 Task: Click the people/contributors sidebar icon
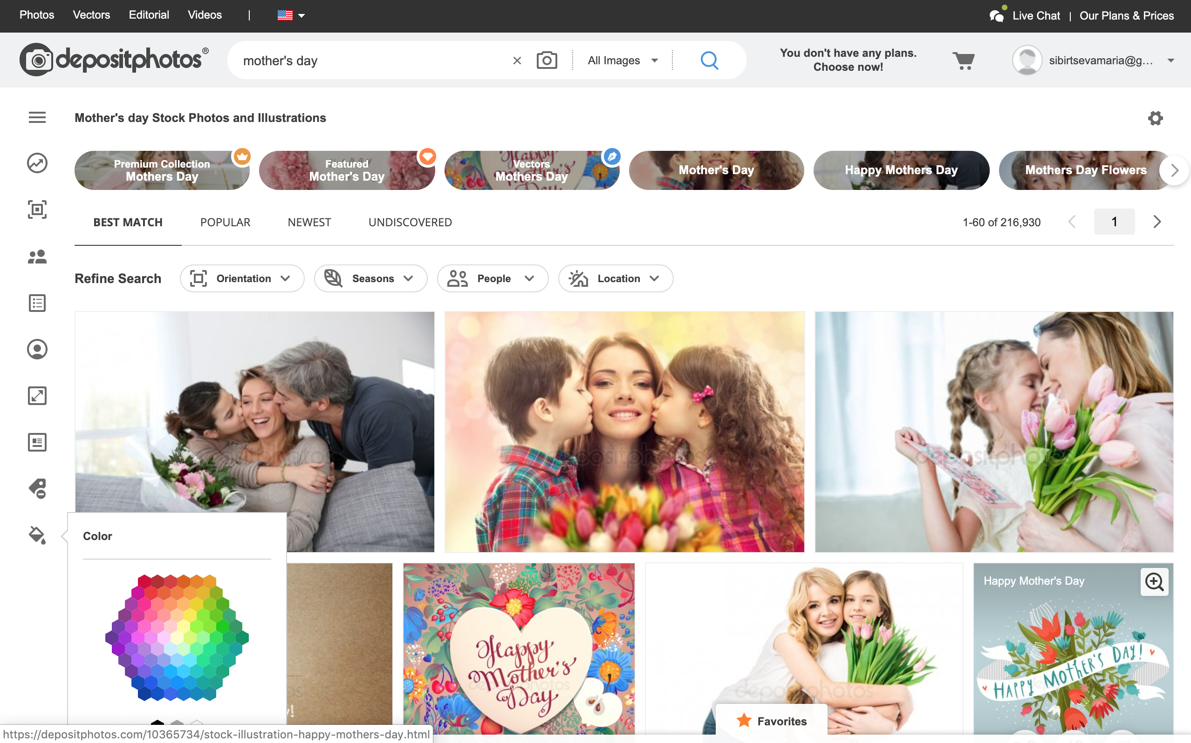37,256
